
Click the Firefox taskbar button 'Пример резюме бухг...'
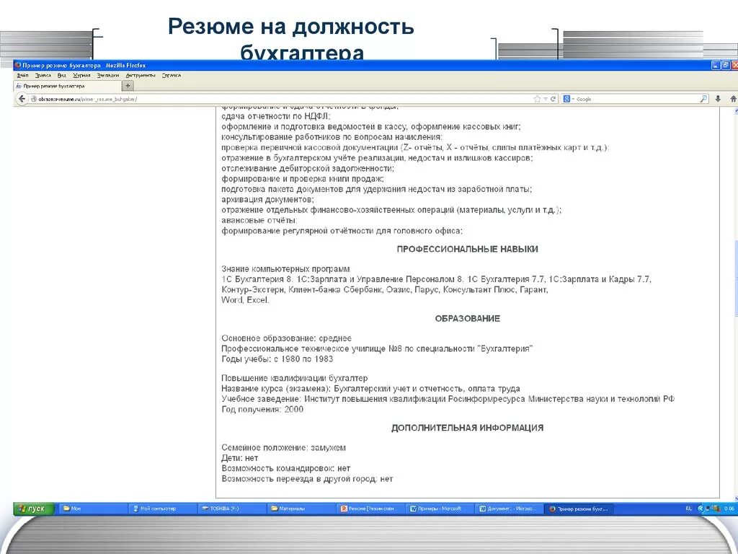[579, 509]
